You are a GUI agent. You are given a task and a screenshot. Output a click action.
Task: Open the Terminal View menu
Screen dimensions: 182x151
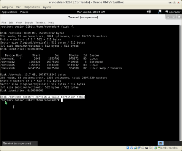[x=19, y=22]
